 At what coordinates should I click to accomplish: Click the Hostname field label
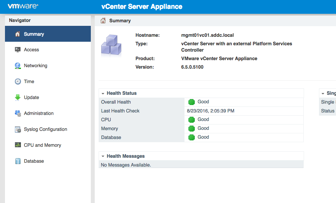point(148,35)
